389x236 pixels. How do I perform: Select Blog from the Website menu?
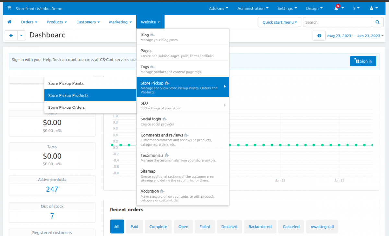pos(183,37)
